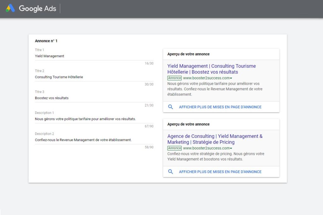Click booster2success.com URL in Yield Management preview

(206, 78)
